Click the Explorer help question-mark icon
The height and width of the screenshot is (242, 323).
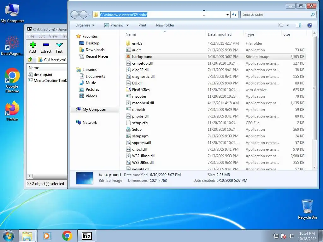coord(309,25)
